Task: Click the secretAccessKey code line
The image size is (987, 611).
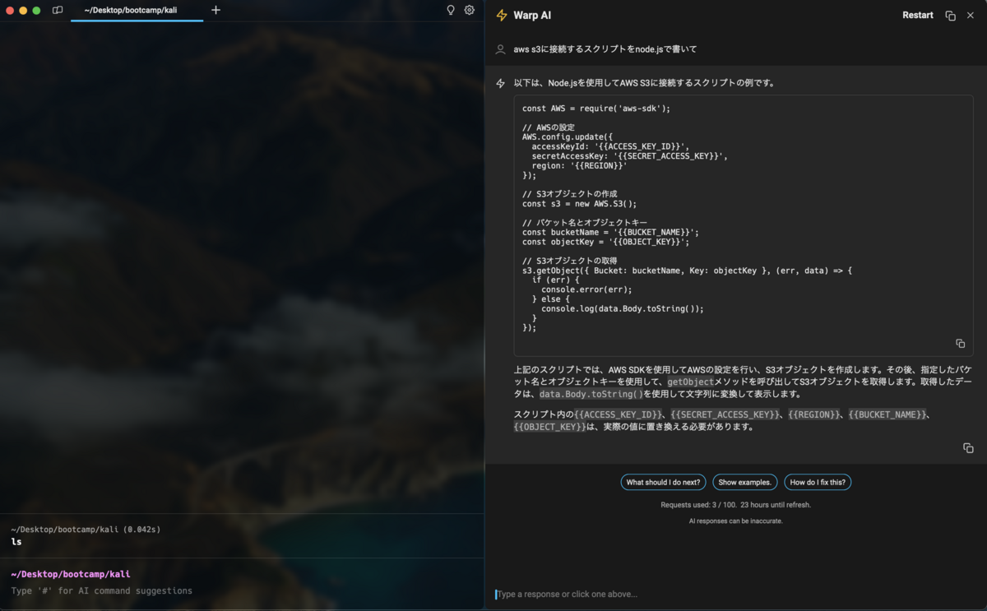Action: pos(629,156)
